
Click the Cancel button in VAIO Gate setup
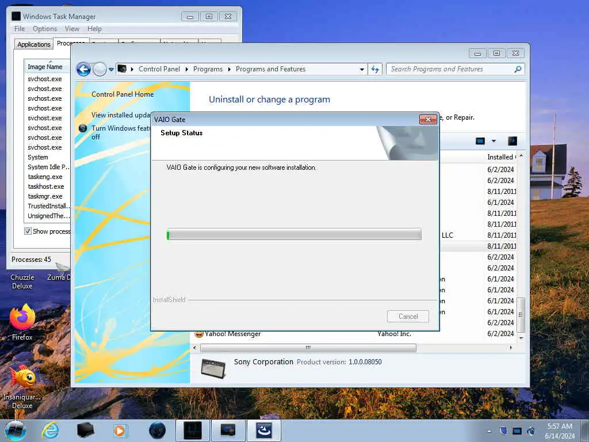pyautogui.click(x=408, y=316)
